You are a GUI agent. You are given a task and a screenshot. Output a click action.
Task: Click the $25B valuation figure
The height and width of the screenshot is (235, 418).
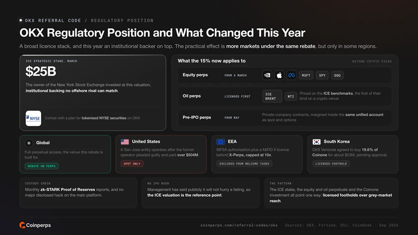[x=41, y=72]
